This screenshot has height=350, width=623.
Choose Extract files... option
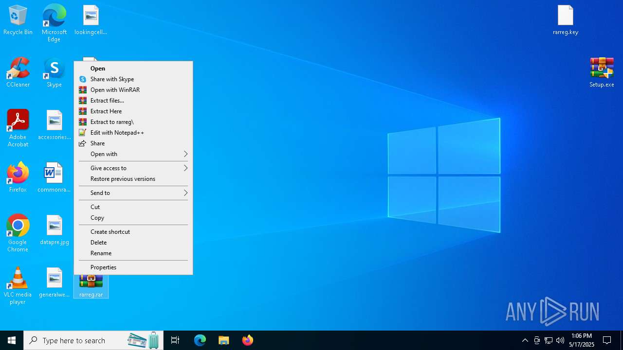point(133,101)
